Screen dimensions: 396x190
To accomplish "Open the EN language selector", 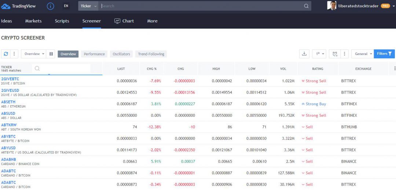I will [x=66, y=6].
